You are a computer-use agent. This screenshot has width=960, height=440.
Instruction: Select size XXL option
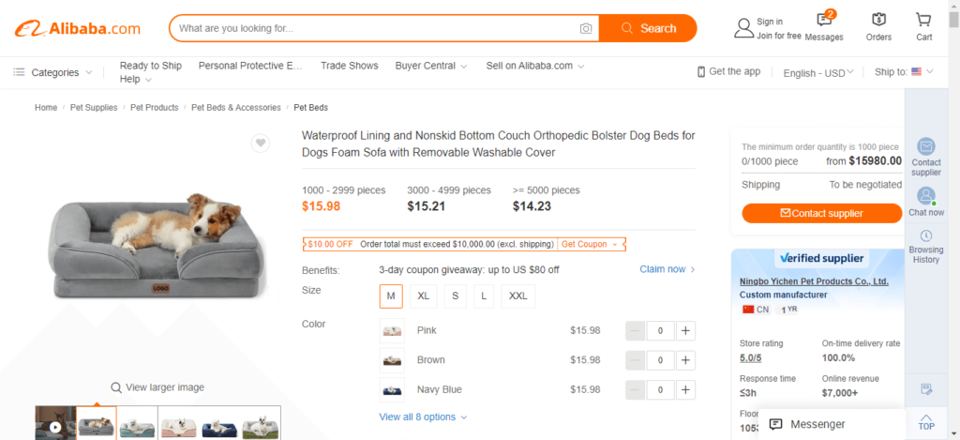(x=517, y=296)
